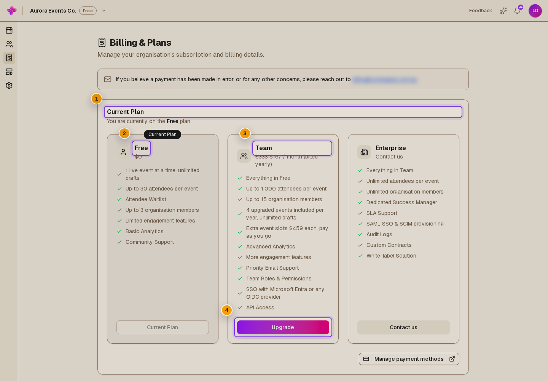Click the "Advanced Analytics" feature

[x=271, y=247]
